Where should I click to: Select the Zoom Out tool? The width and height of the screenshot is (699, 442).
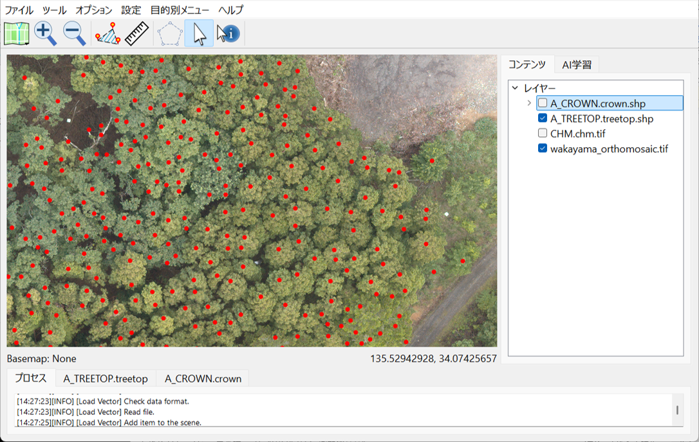73,33
